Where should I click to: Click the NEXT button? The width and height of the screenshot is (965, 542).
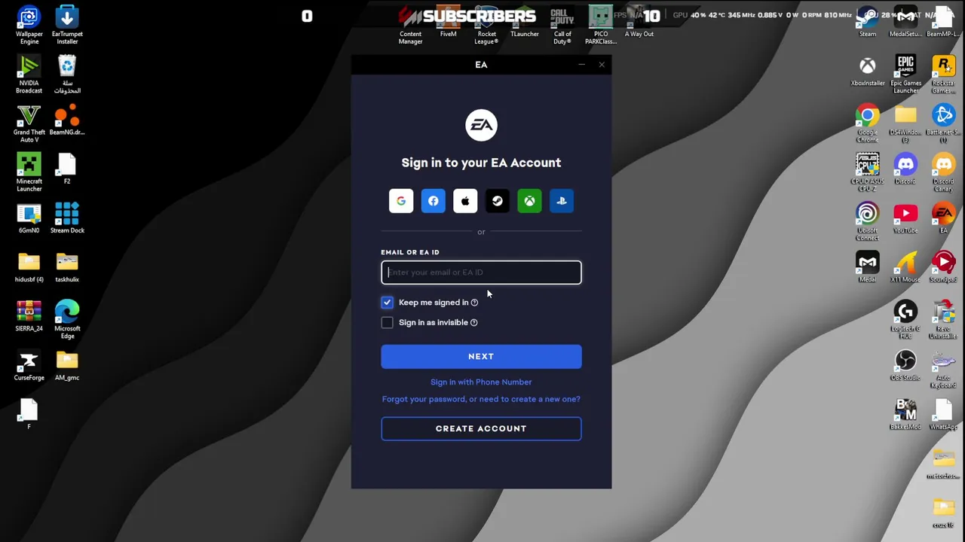[481, 357]
